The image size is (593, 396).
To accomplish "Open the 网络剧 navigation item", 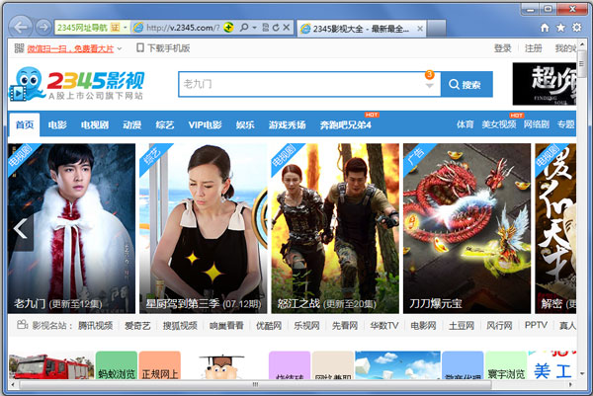I will click(x=537, y=124).
